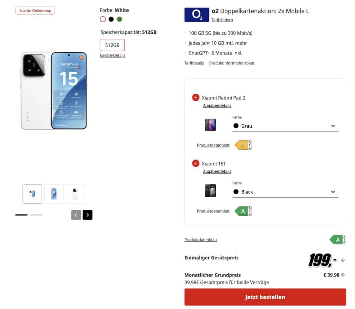Click the o2 logo tile
The image size is (355, 309).
(197, 15)
